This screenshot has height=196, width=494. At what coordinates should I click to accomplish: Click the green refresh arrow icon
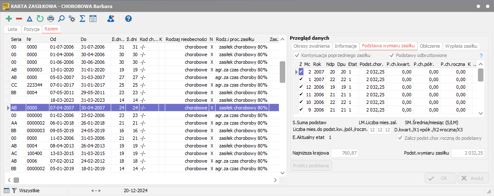pyautogui.click(x=40, y=19)
